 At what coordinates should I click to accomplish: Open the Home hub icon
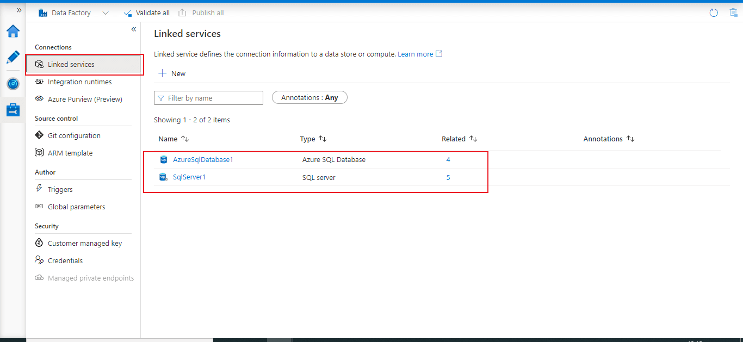tap(13, 32)
